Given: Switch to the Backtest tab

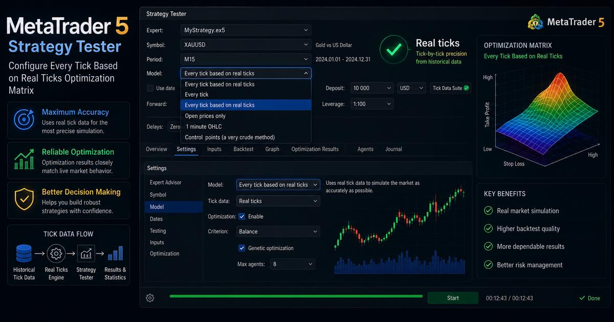Looking at the screenshot, I should [244, 149].
